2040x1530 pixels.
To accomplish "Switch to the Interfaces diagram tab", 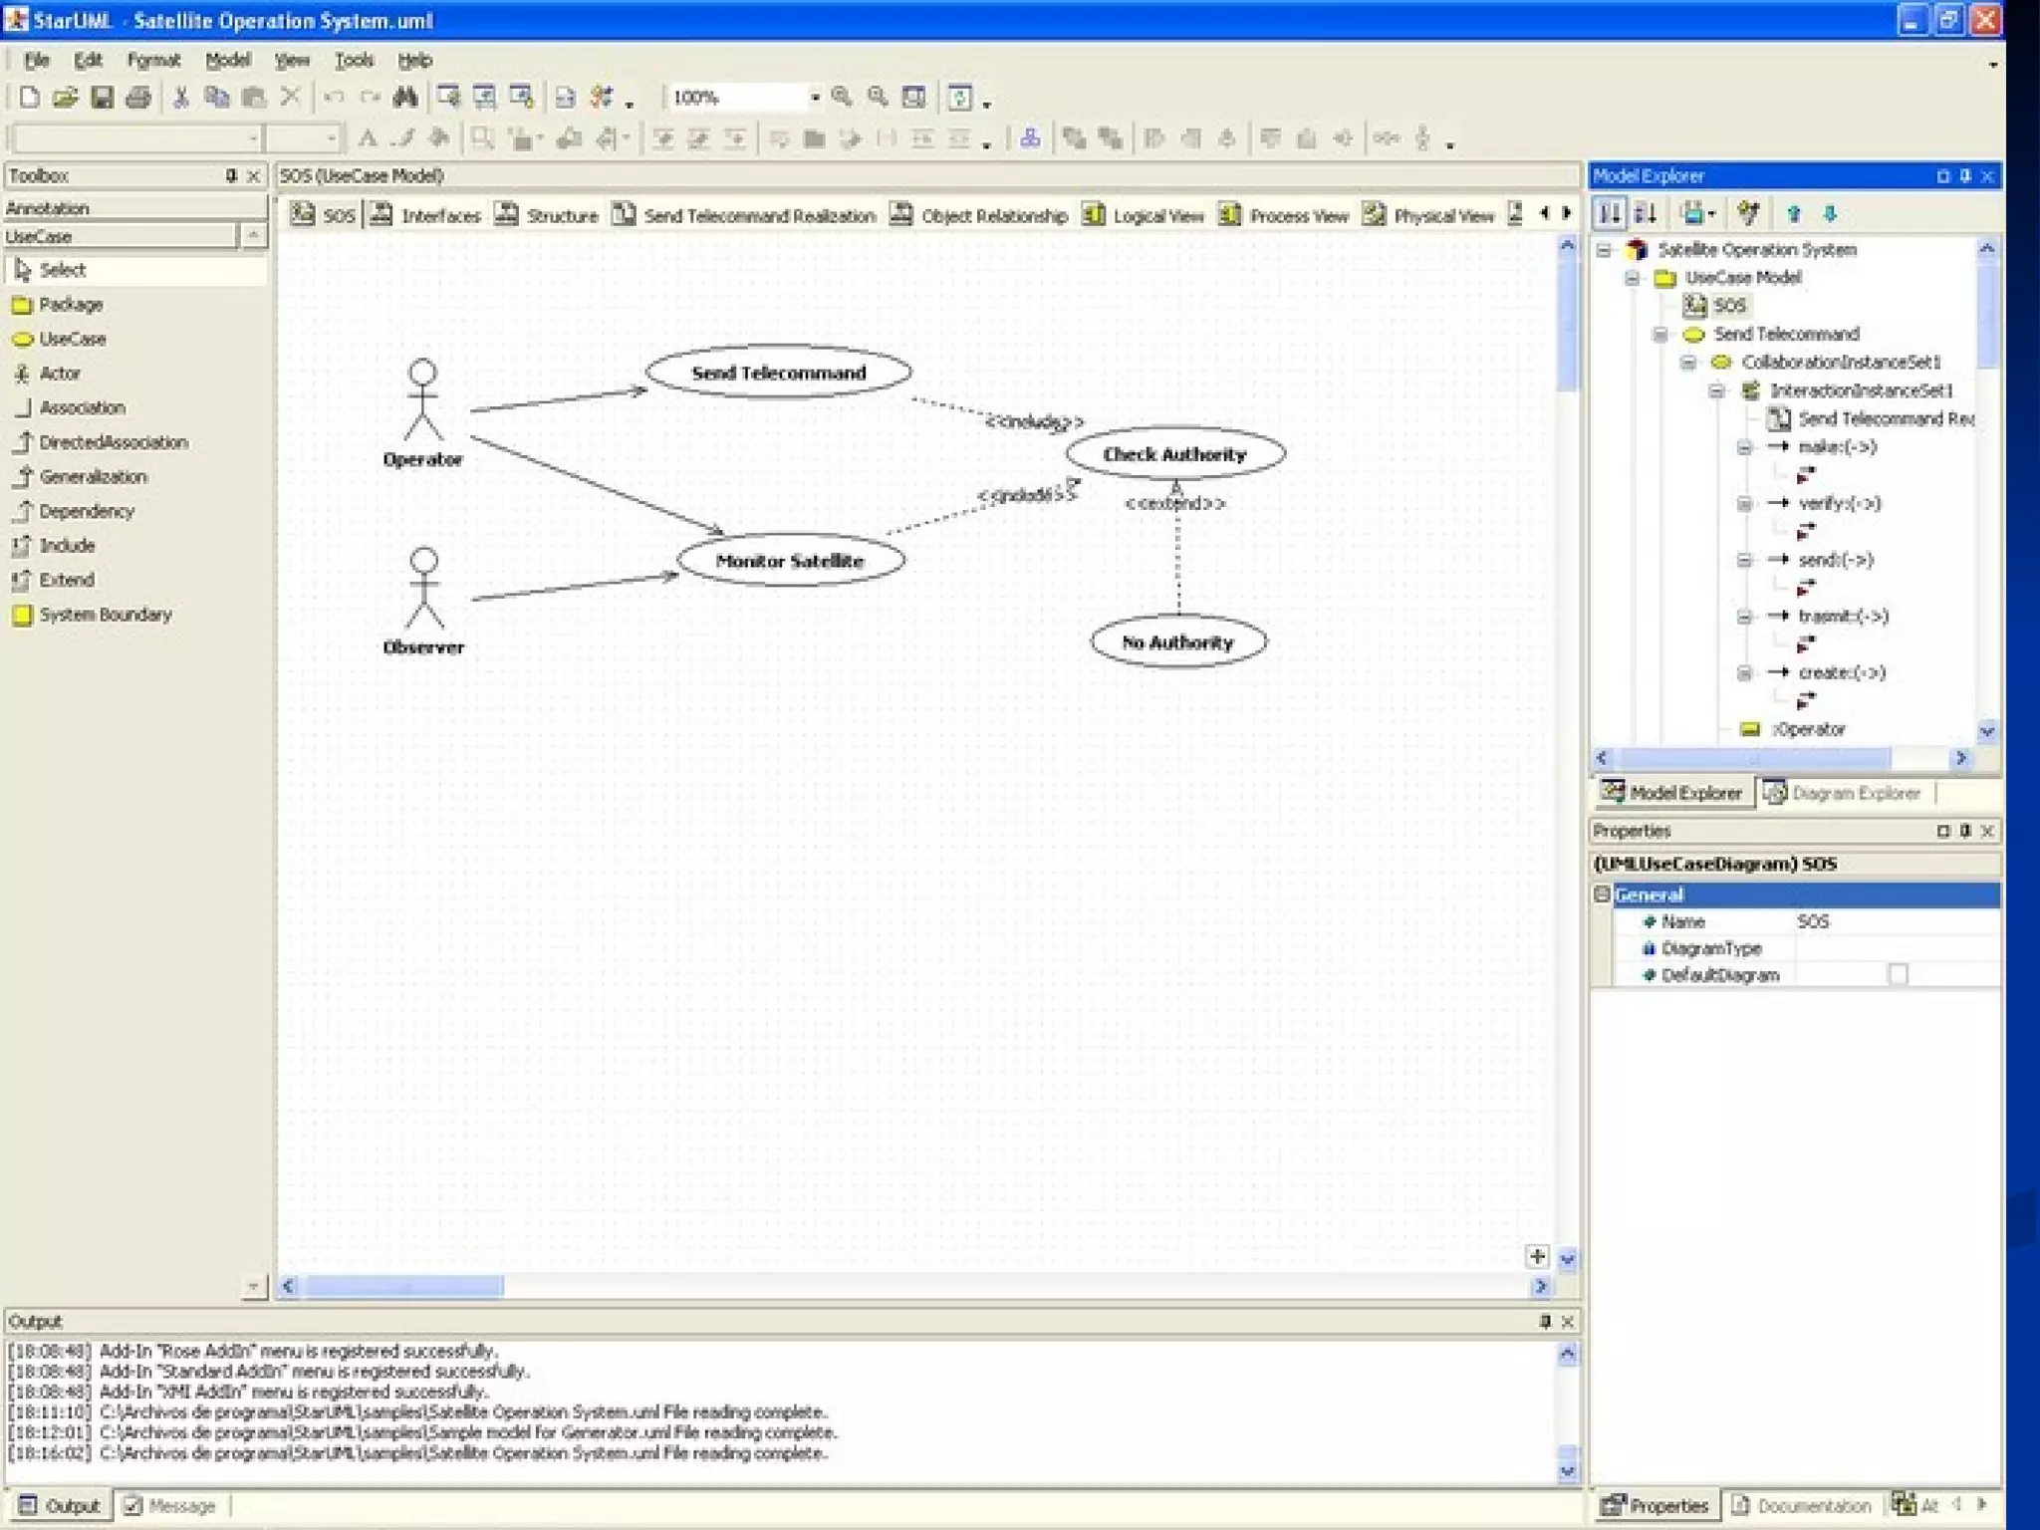I will point(425,215).
